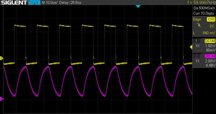Click the yellow trigger level arrow marker

click(191, 47)
